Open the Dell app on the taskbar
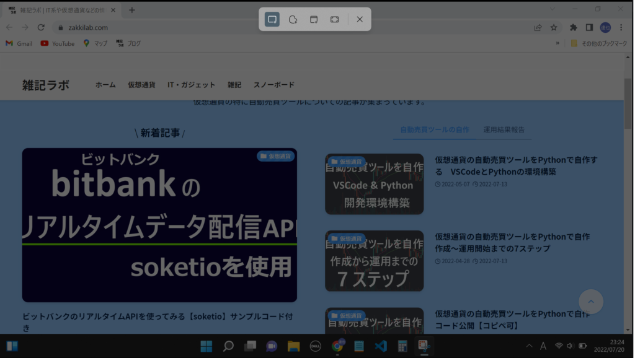This screenshot has height=358, width=635. point(316,346)
